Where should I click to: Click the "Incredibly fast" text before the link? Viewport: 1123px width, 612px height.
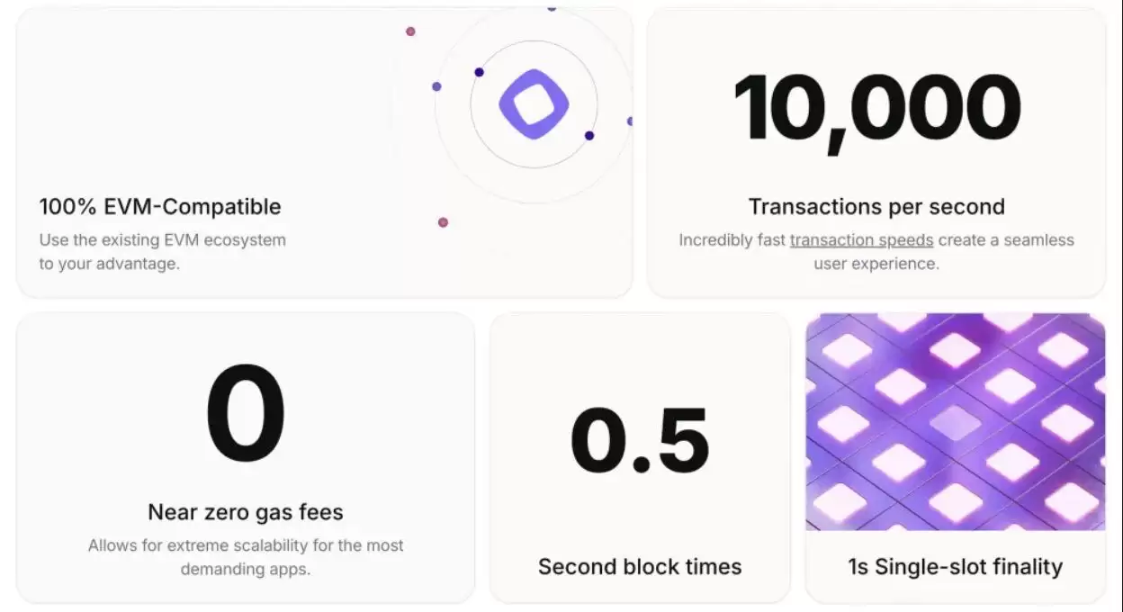point(732,240)
